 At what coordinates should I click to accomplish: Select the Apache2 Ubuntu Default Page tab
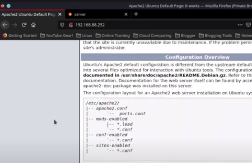[32, 14]
